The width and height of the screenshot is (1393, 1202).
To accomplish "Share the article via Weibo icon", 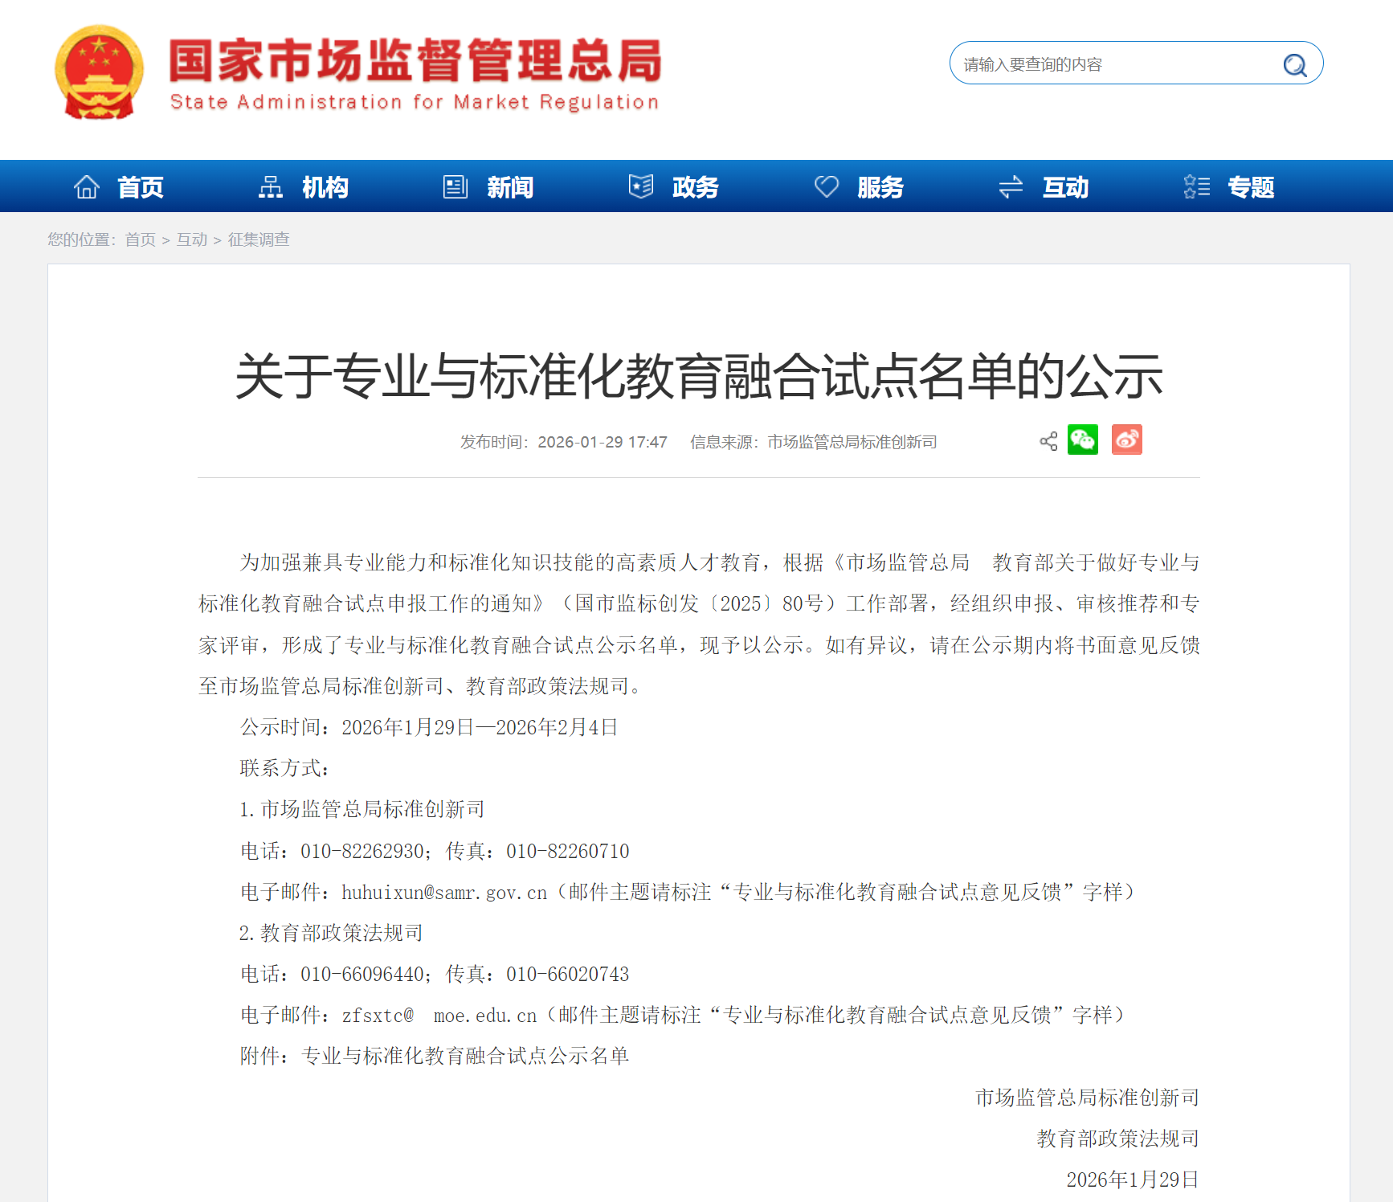I will 1126,440.
